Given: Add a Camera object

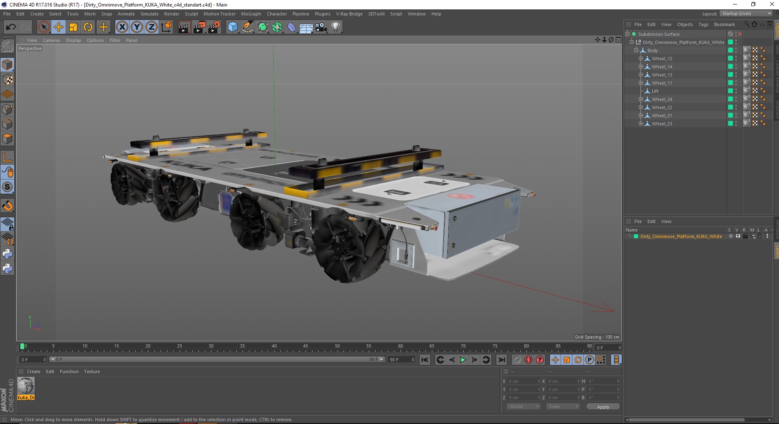Looking at the screenshot, I should (x=321, y=27).
